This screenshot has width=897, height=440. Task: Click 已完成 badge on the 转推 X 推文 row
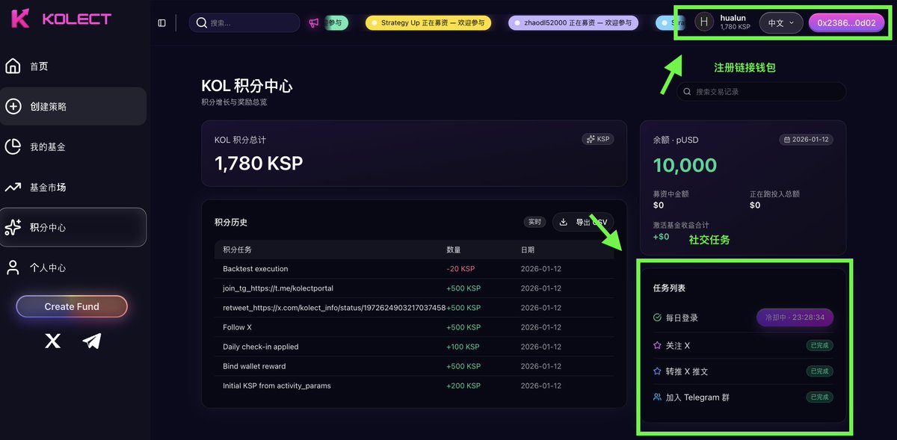coord(820,371)
